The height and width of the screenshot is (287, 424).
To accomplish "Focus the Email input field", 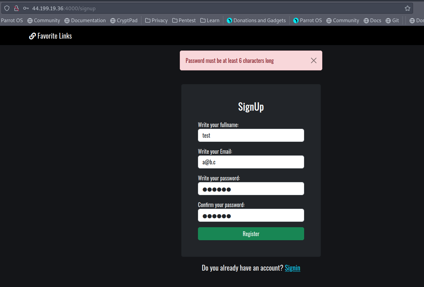I will (251, 162).
